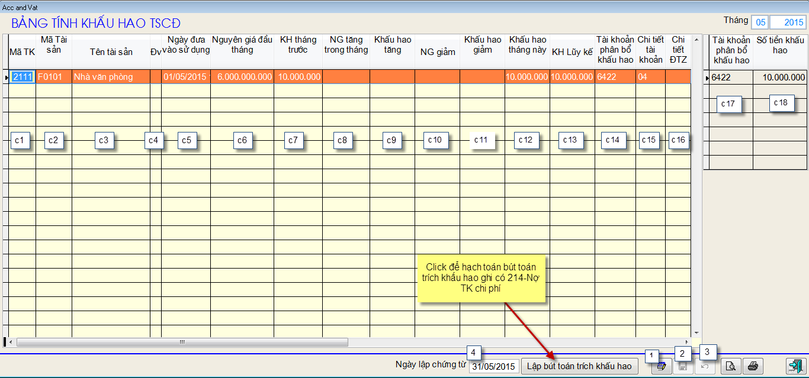Click the 'Ngày lập chứng từ' date field

[494, 367]
